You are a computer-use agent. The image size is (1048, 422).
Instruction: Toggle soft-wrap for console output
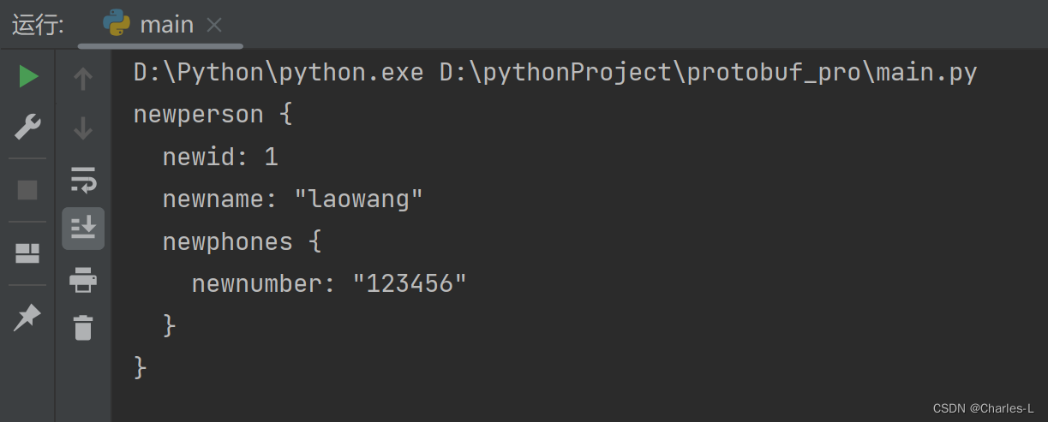coord(83,179)
